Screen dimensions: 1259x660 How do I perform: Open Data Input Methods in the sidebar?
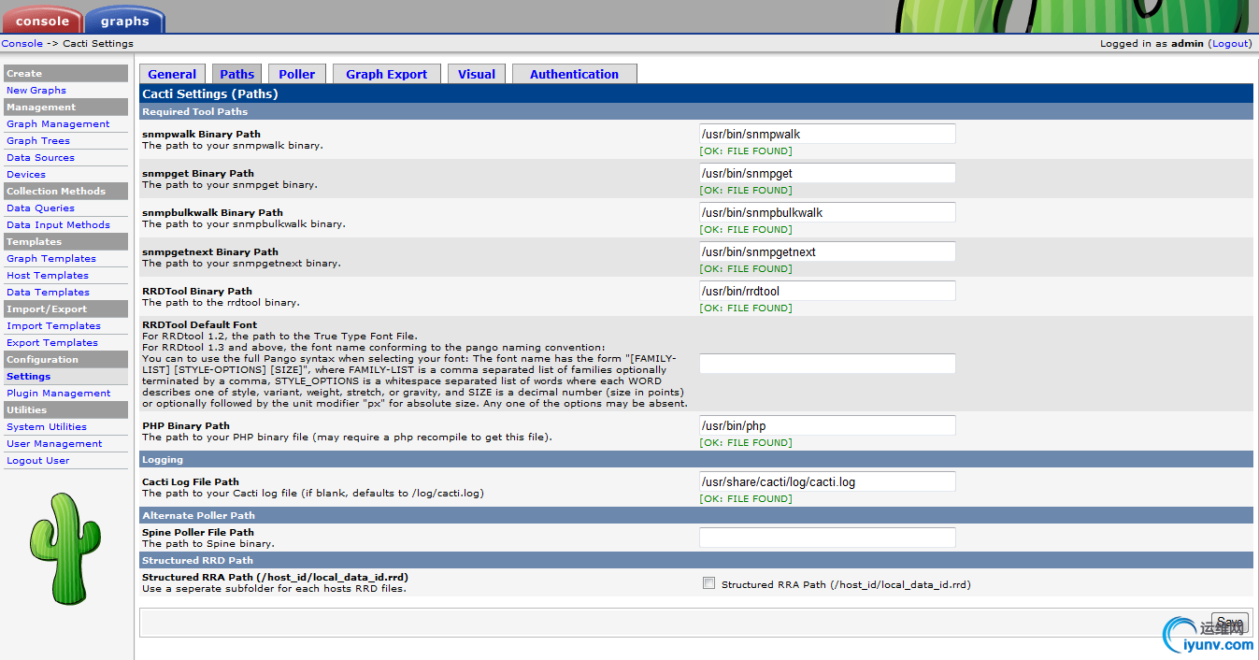[x=58, y=225]
